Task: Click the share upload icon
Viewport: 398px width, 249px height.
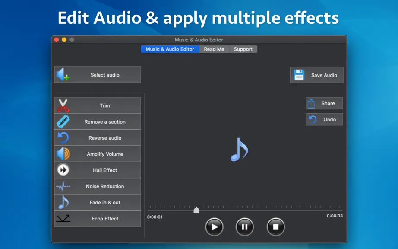Action: point(311,103)
